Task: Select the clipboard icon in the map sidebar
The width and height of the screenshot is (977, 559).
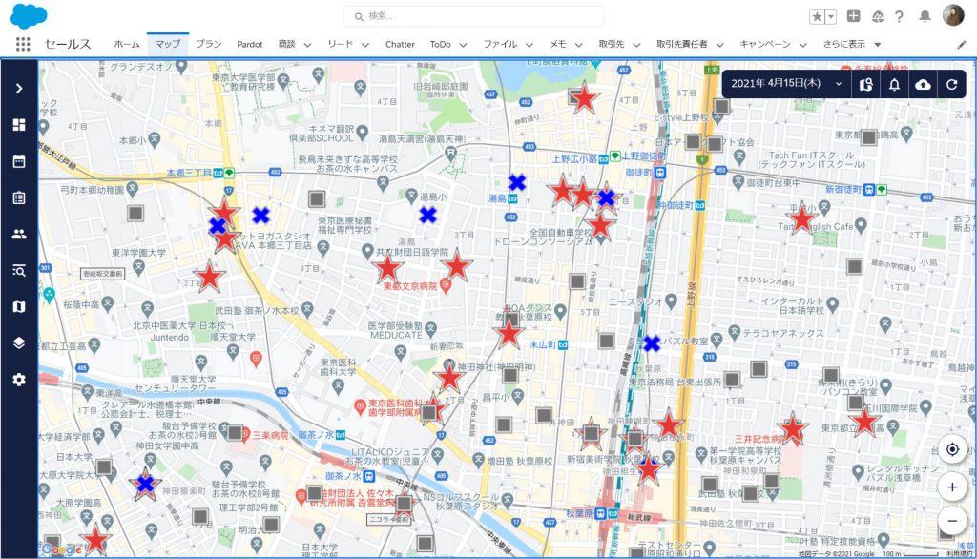Action: [21, 197]
